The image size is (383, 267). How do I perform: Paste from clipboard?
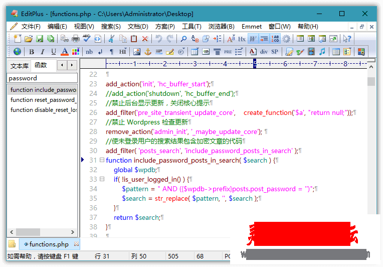click(134, 39)
